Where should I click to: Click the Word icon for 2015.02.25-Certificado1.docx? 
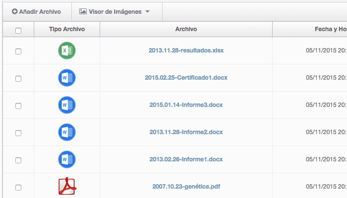pos(67,78)
